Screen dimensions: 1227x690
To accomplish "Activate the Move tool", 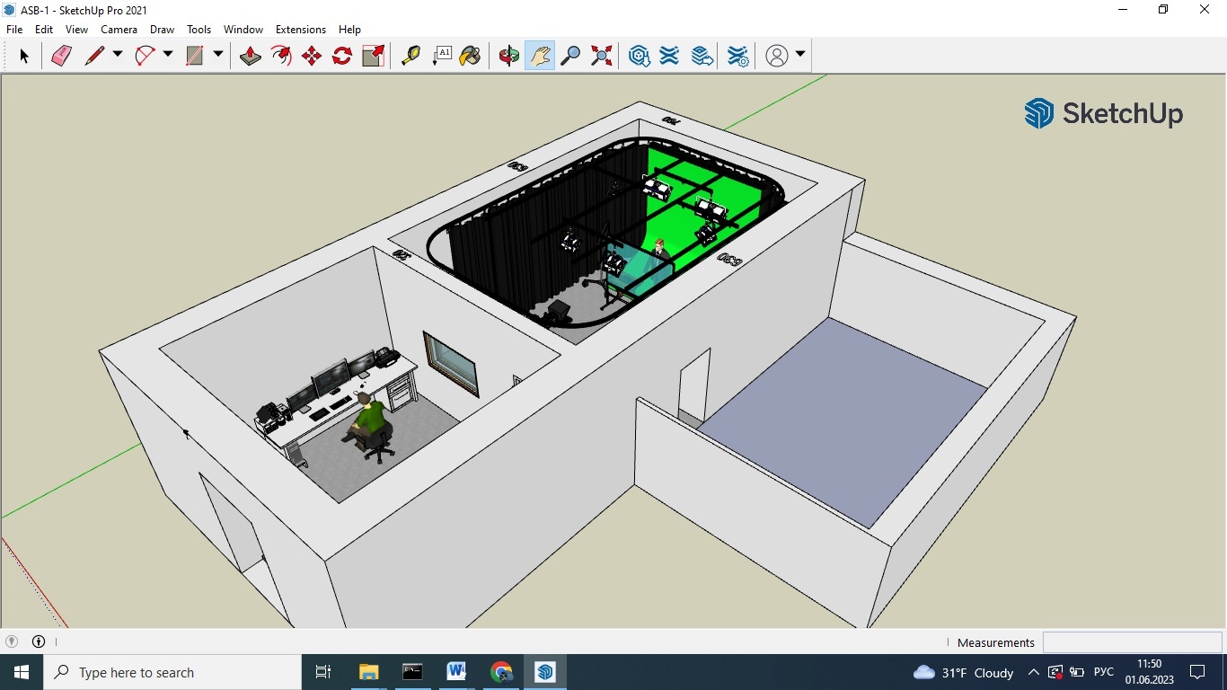I will pyautogui.click(x=312, y=56).
